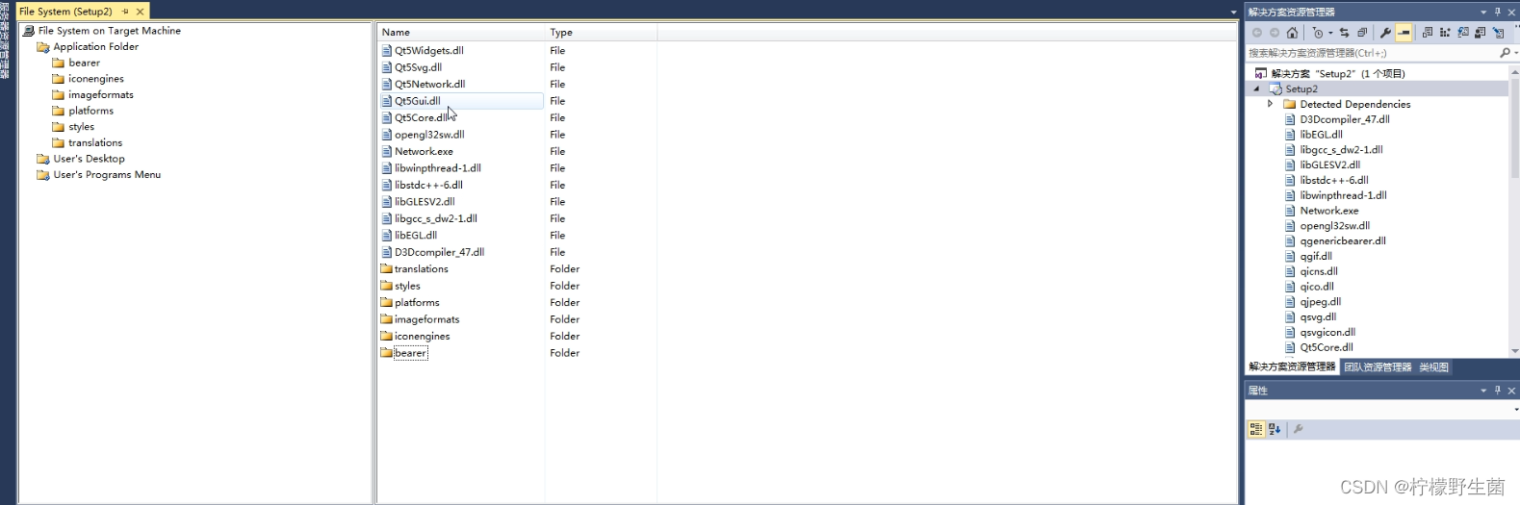Open File Types Editor toolbar icon
Image resolution: width=1520 pixels, height=505 pixels.
(x=1463, y=33)
